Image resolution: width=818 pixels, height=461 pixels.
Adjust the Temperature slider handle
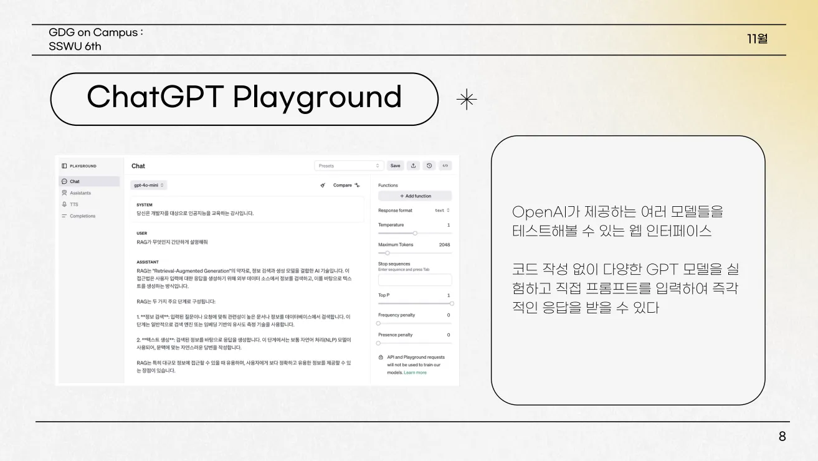point(415,233)
